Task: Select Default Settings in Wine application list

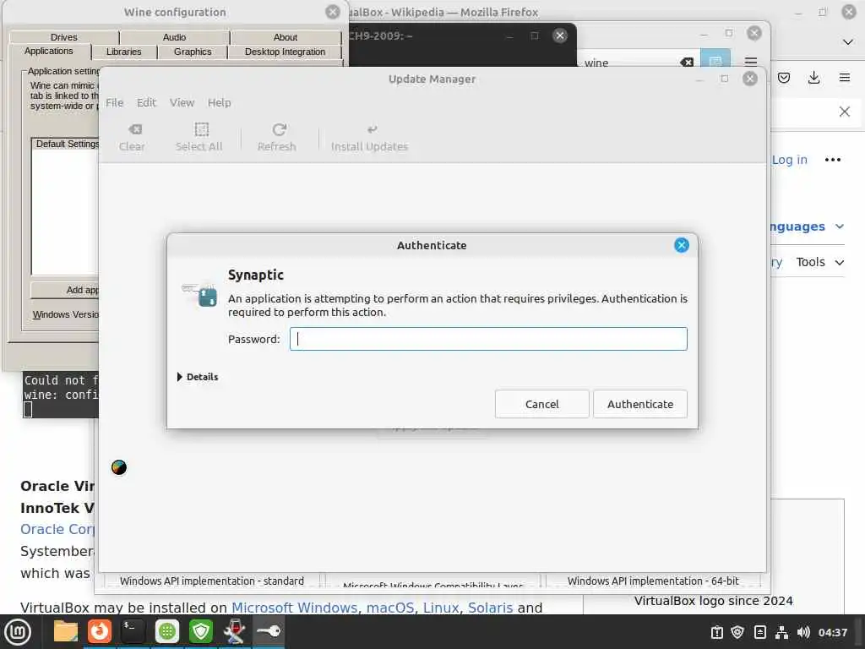Action: coord(67,144)
